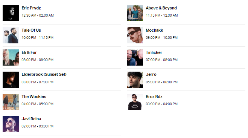Open Elderbrook (Sunset Set) thumbnail image
The image size is (248, 138).
click(11, 80)
